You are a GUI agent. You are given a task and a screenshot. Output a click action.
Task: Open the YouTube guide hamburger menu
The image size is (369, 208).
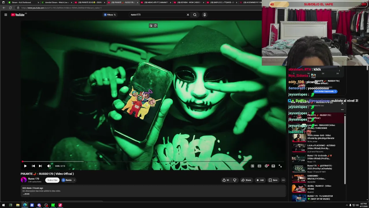point(5,15)
